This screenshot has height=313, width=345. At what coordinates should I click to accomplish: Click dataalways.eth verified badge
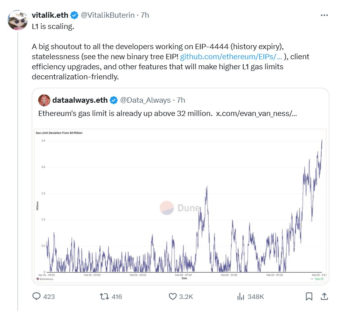(x=114, y=100)
